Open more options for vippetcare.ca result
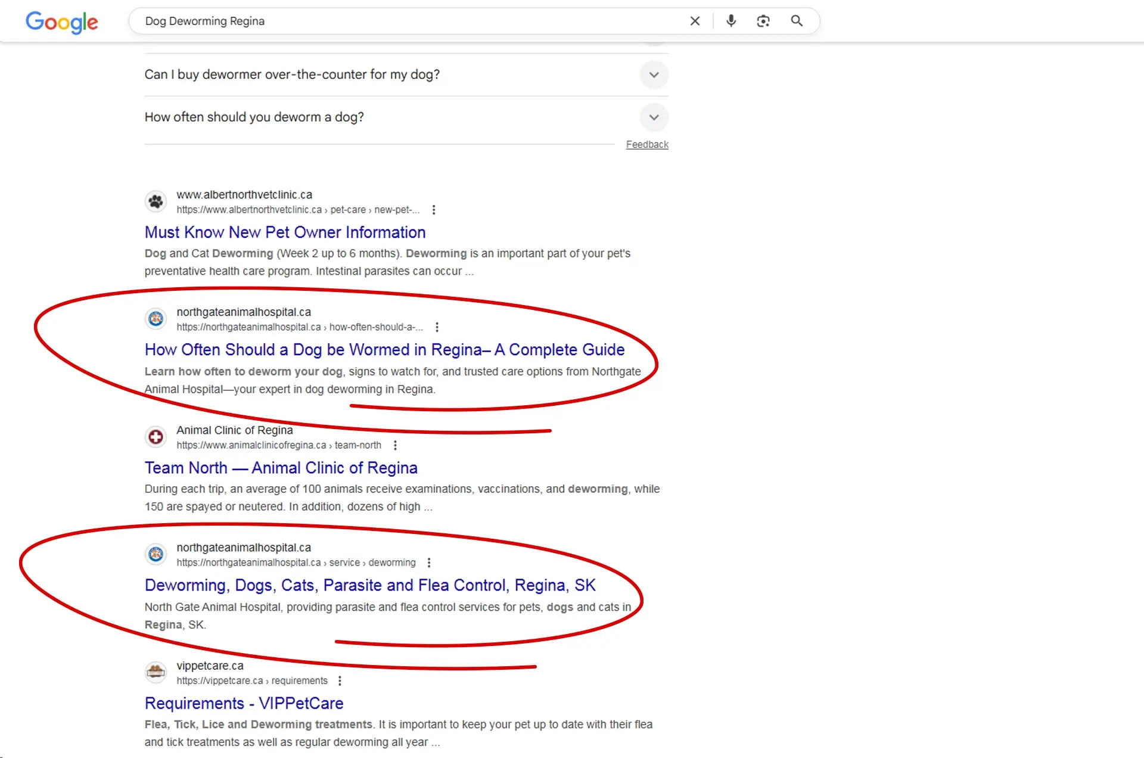This screenshot has height=758, width=1144. tap(340, 681)
